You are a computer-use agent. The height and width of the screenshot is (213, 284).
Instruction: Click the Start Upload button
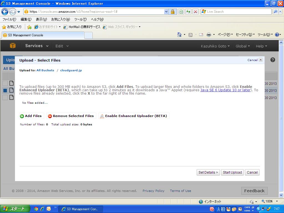tap(232, 173)
